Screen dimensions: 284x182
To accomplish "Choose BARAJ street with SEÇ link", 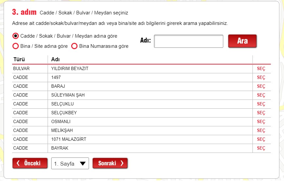I will [261, 86].
